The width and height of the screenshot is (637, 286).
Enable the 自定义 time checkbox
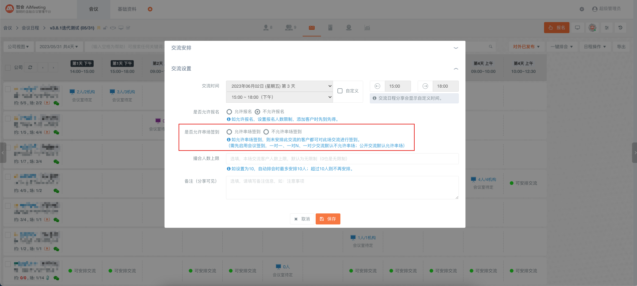[340, 91]
